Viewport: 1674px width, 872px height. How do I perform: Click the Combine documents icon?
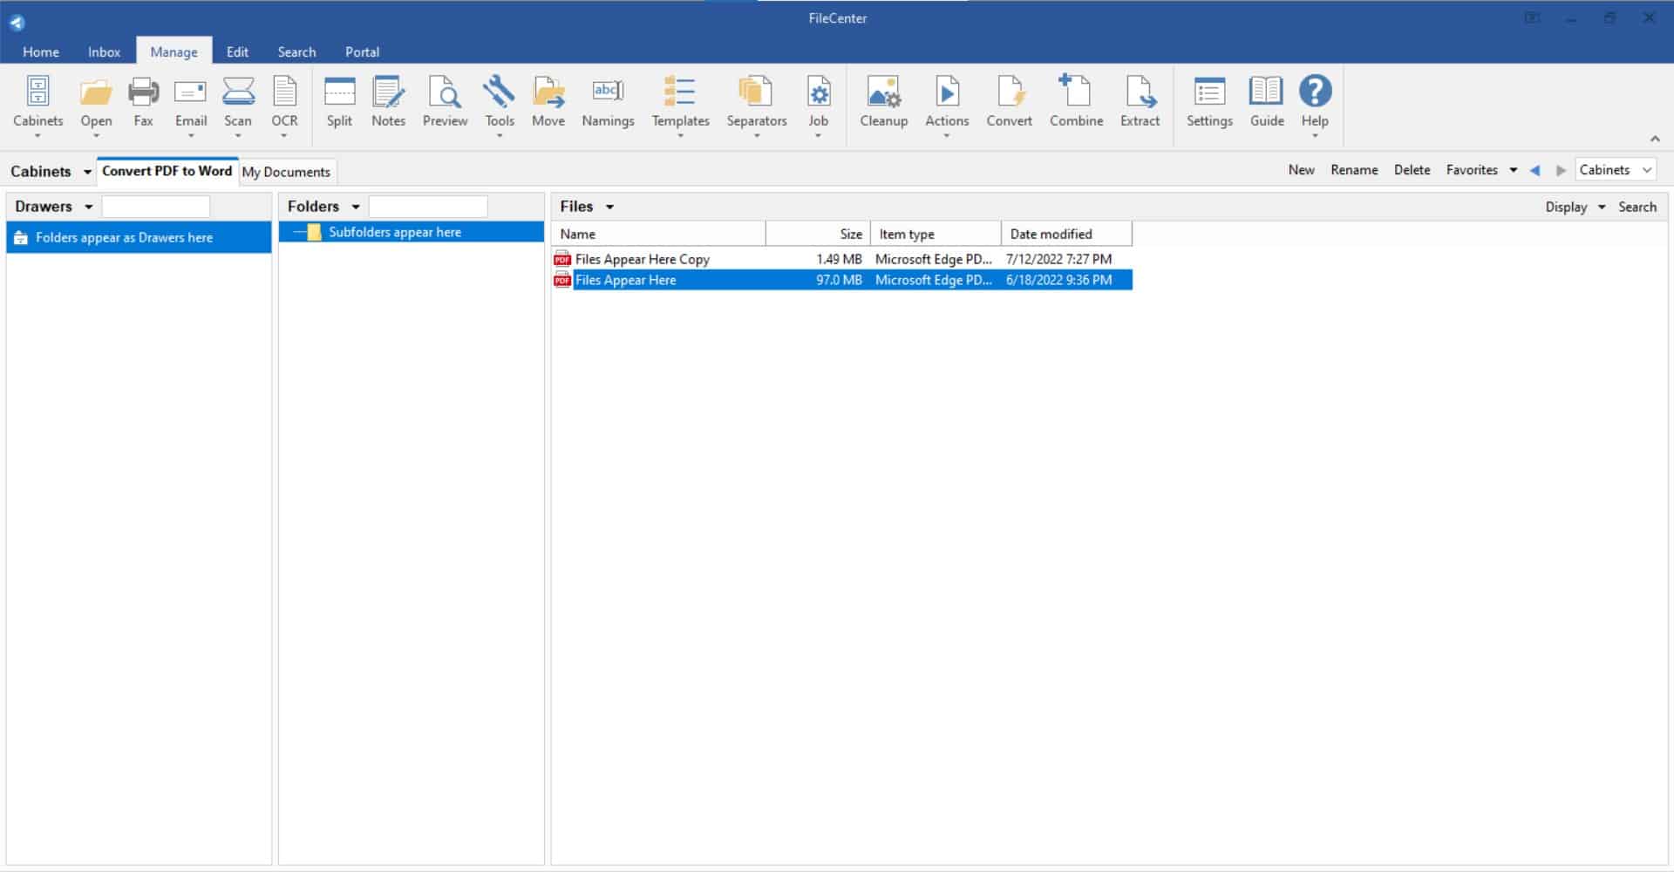click(1076, 91)
